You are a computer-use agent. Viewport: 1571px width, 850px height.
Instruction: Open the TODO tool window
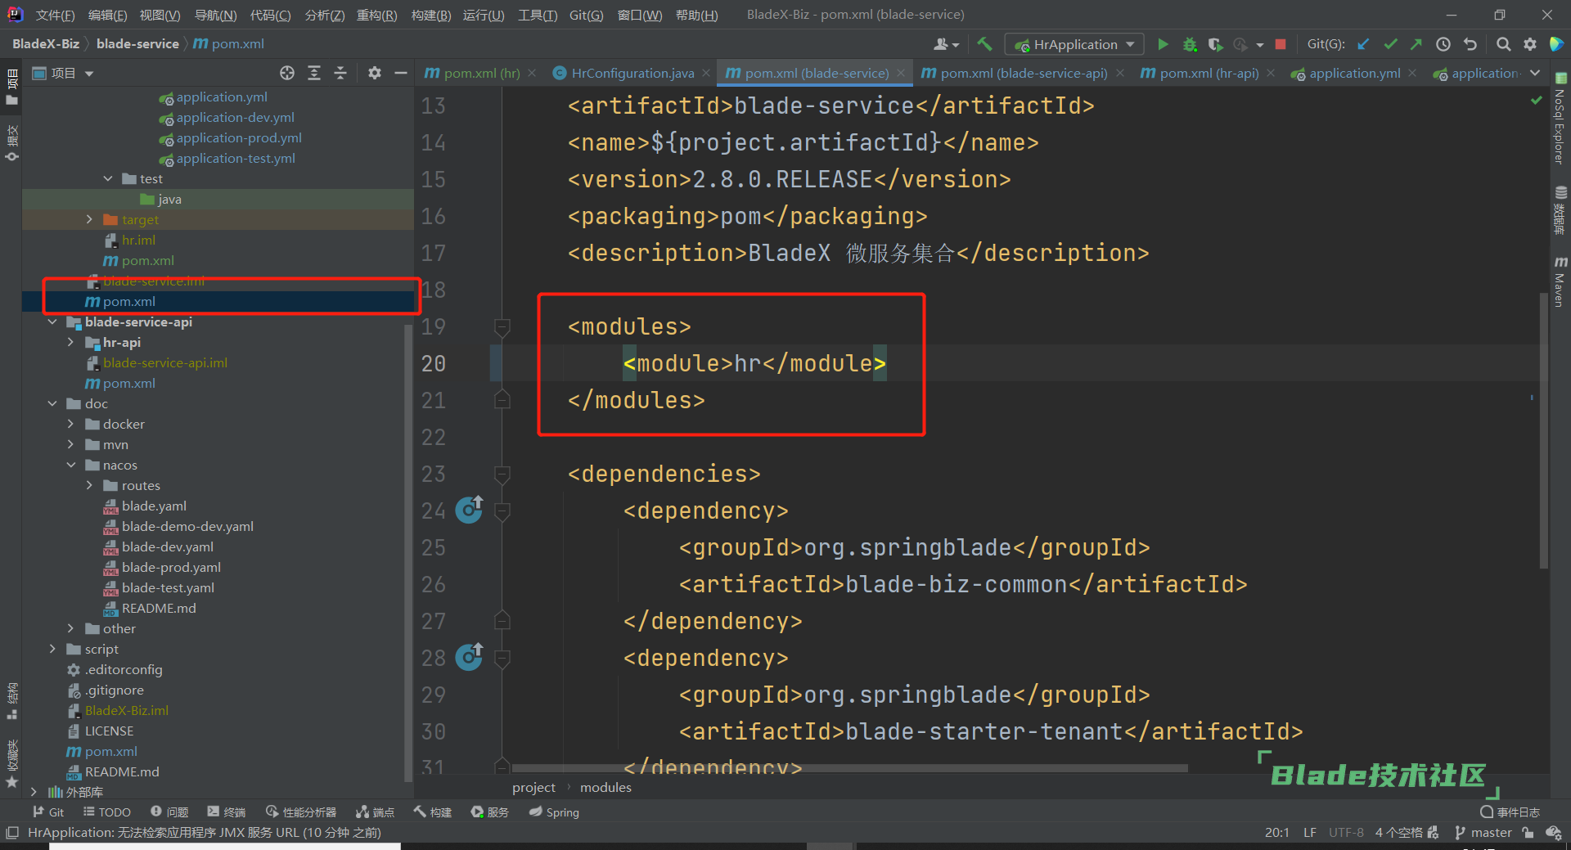106,812
